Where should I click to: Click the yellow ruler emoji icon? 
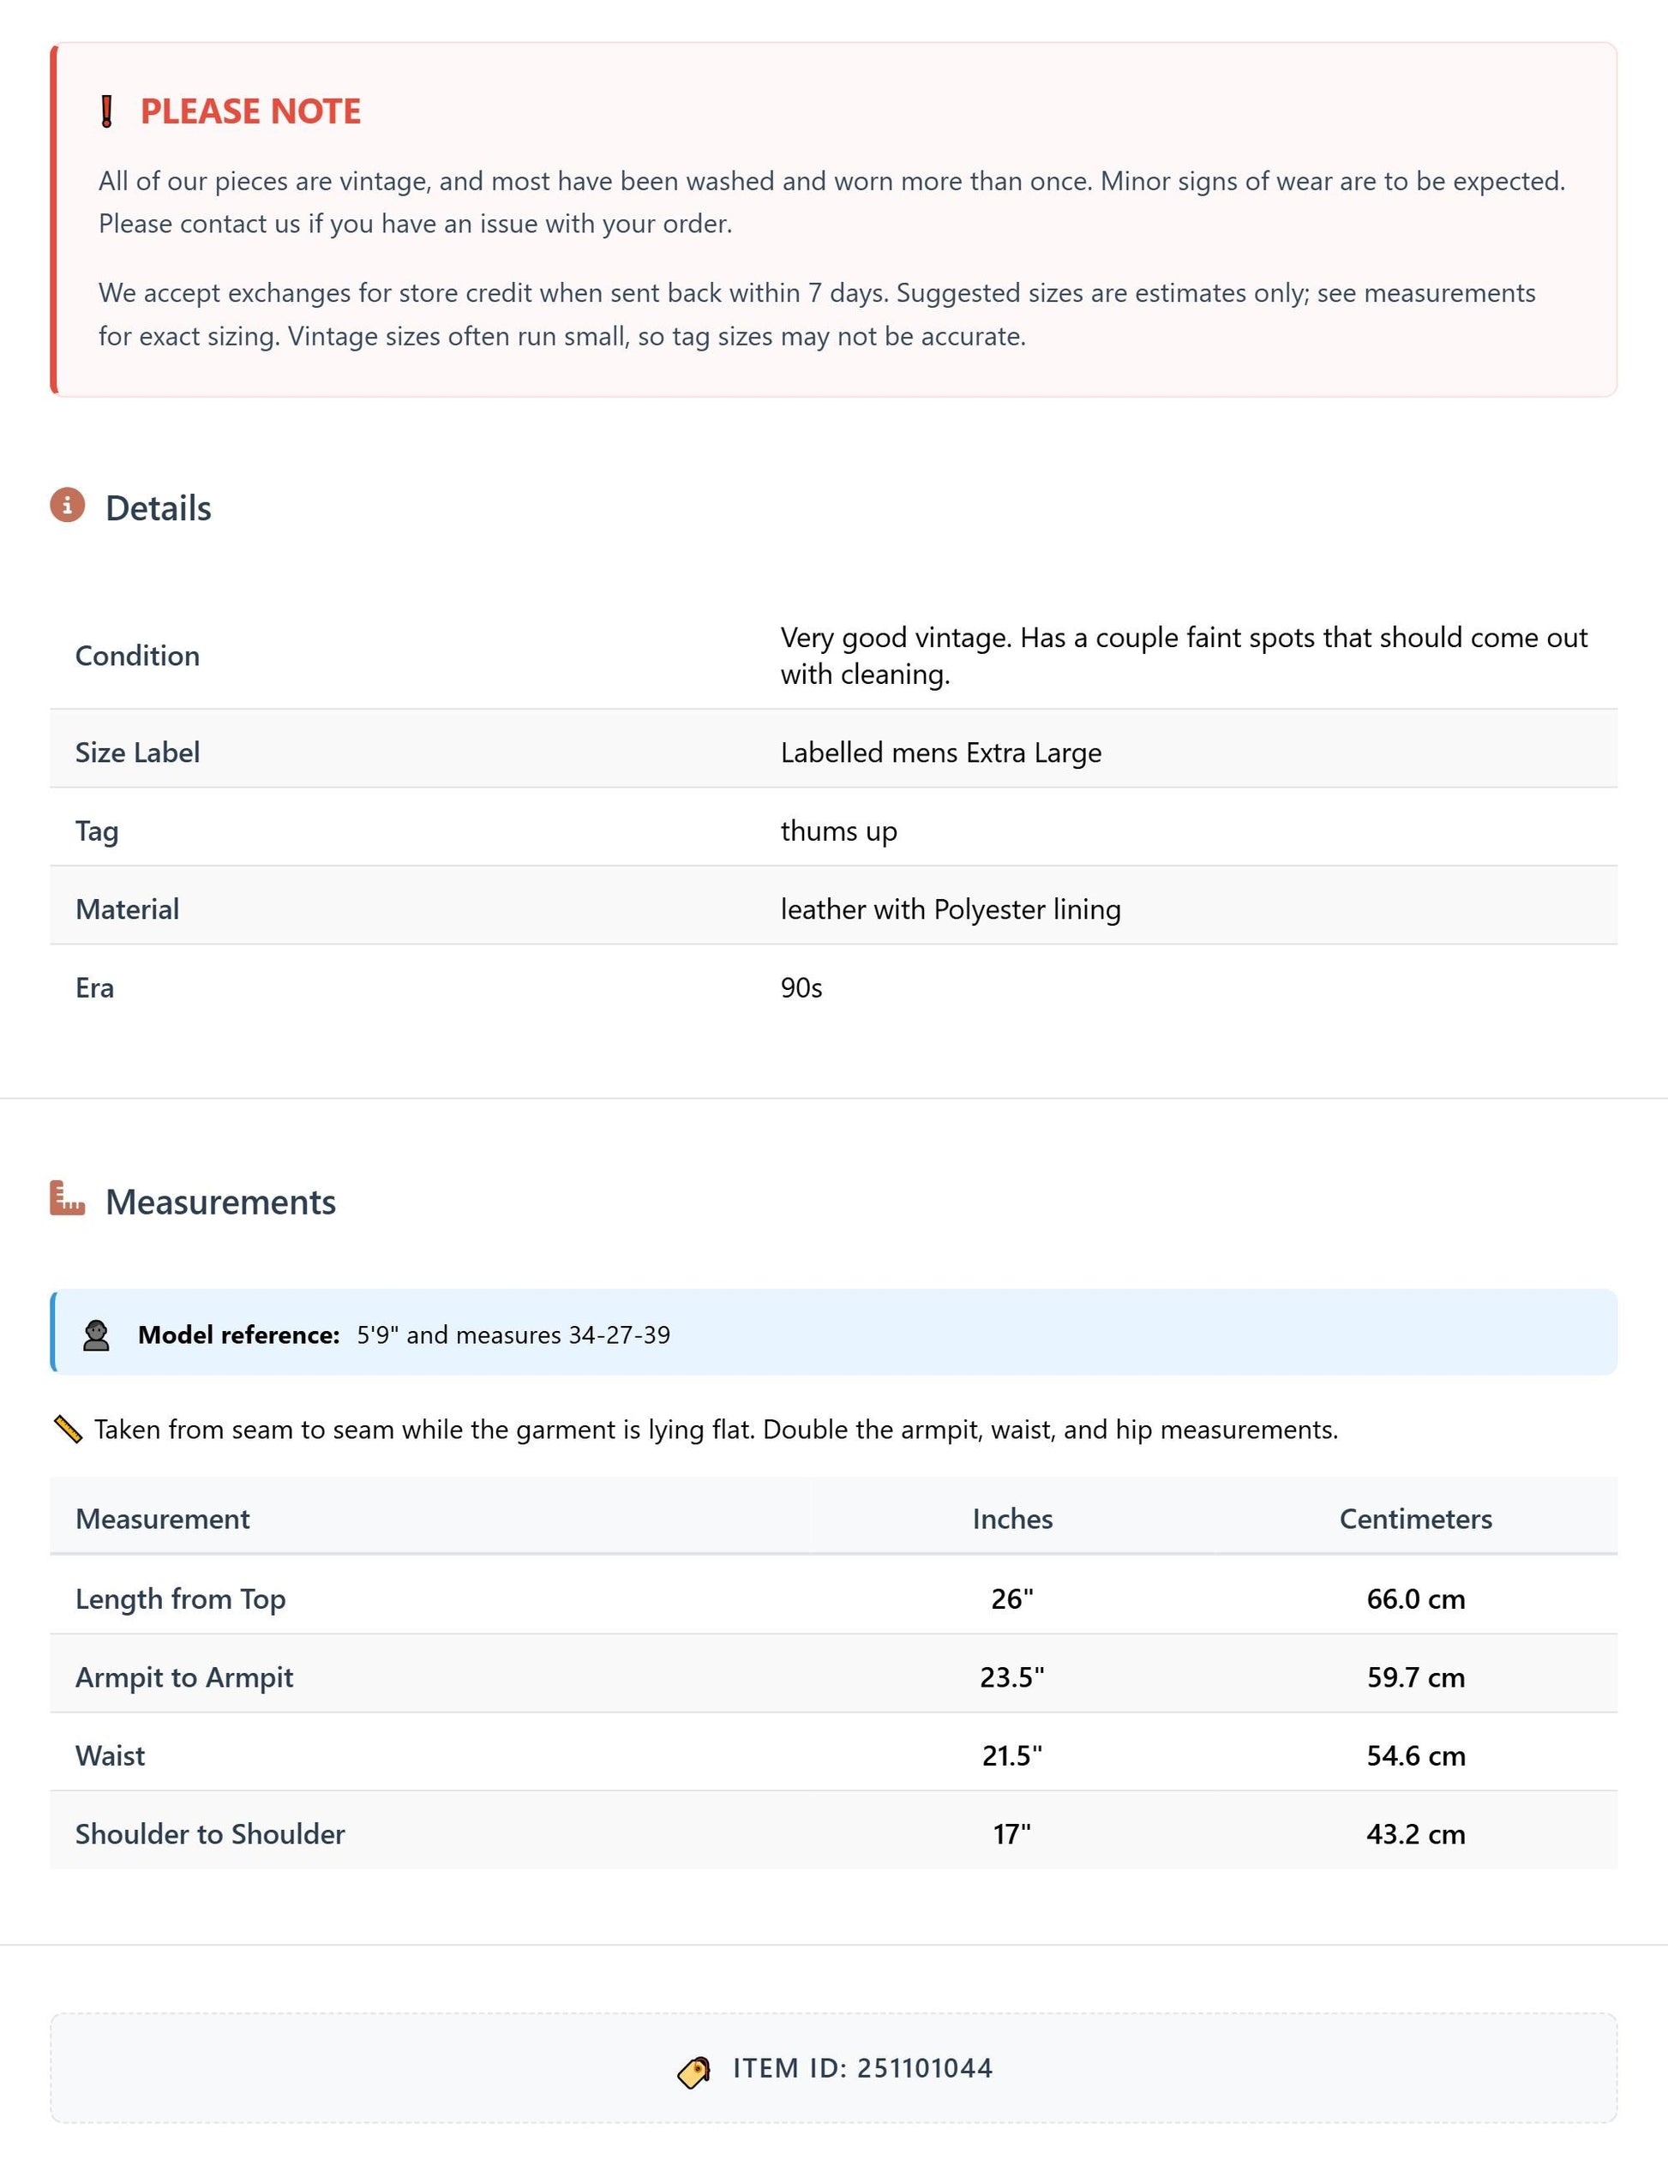(x=68, y=1430)
